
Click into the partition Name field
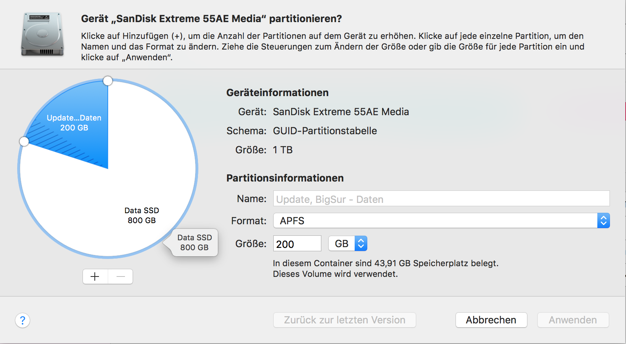[x=441, y=199]
